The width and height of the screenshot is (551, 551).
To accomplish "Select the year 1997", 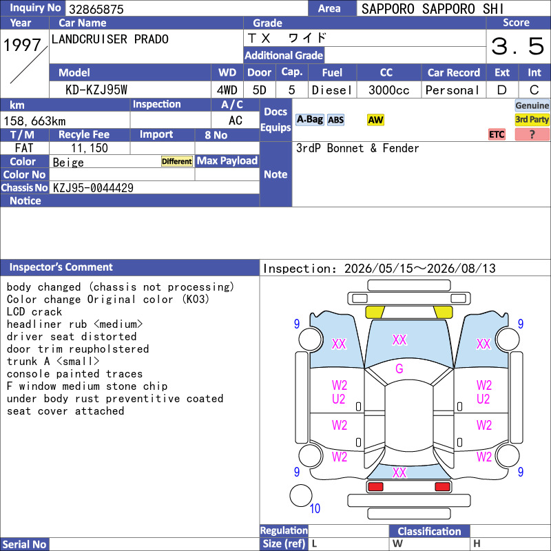I will point(23,45).
